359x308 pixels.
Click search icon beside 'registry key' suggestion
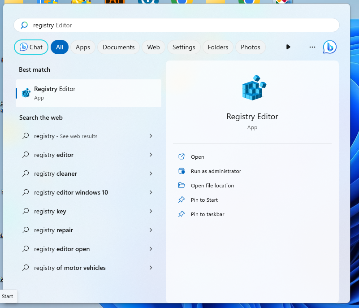pyautogui.click(x=26, y=211)
